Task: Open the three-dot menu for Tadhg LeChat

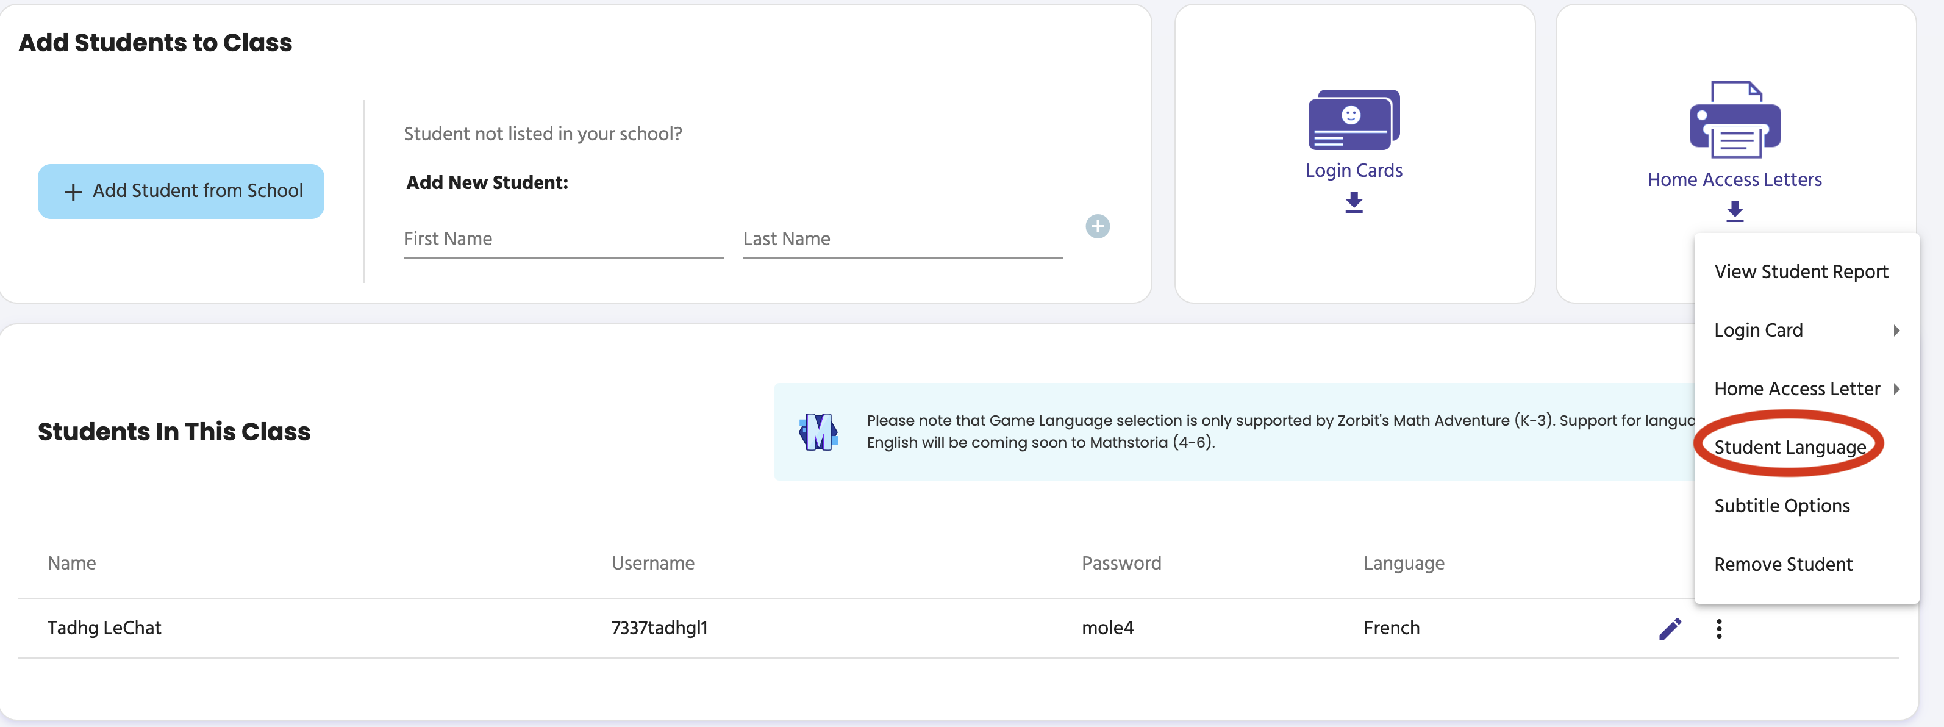Action: pyautogui.click(x=1718, y=628)
